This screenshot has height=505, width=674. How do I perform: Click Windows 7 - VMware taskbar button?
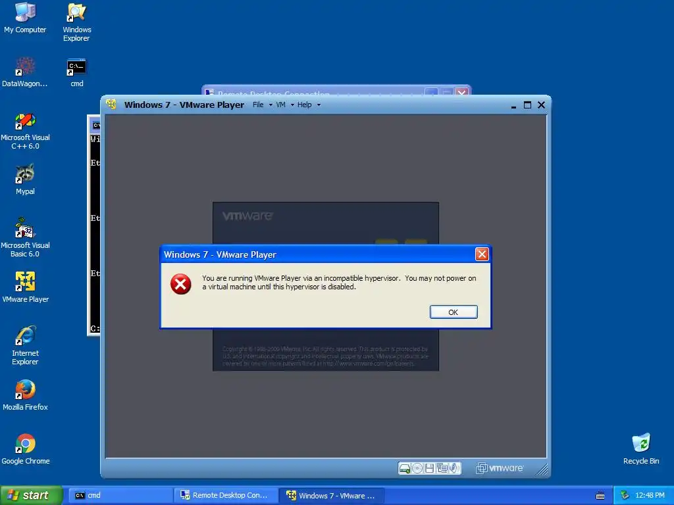coord(332,496)
